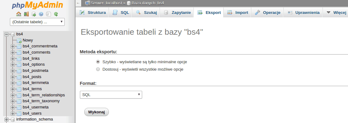This screenshot has width=348, height=123.
Task: Open the bs4_termmeta table link
Action: [x=36, y=83]
